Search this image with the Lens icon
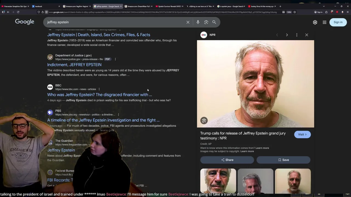This screenshot has width=351, height=197. [204, 121]
